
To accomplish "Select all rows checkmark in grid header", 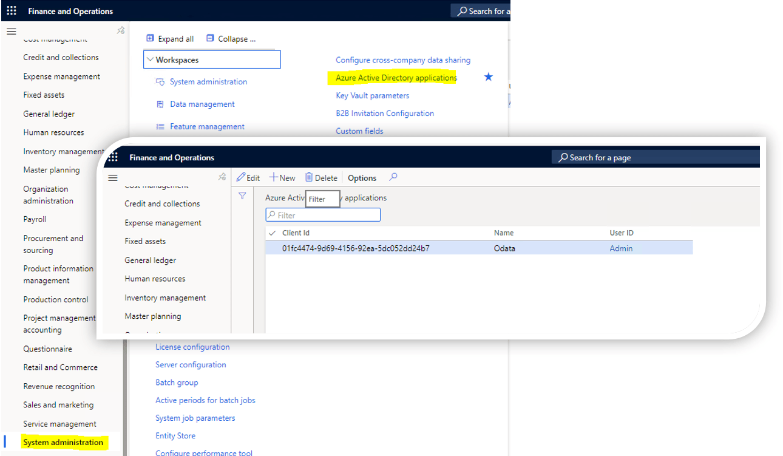I will click(x=273, y=233).
